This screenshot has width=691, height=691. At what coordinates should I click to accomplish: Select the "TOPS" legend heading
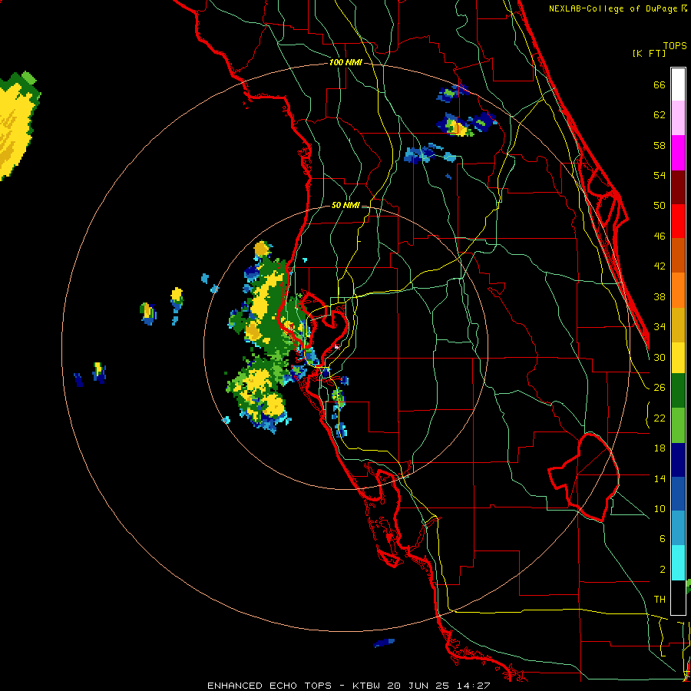coord(675,46)
